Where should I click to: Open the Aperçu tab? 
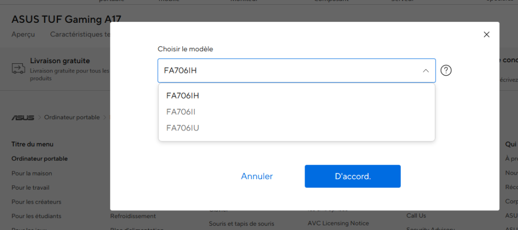point(23,35)
